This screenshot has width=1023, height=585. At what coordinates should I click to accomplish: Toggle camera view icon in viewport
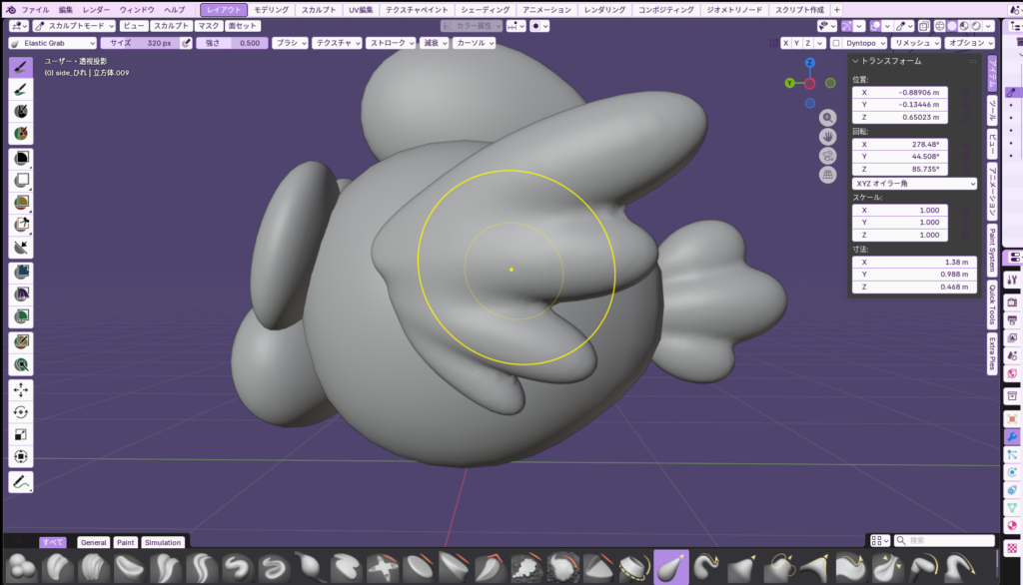(827, 156)
